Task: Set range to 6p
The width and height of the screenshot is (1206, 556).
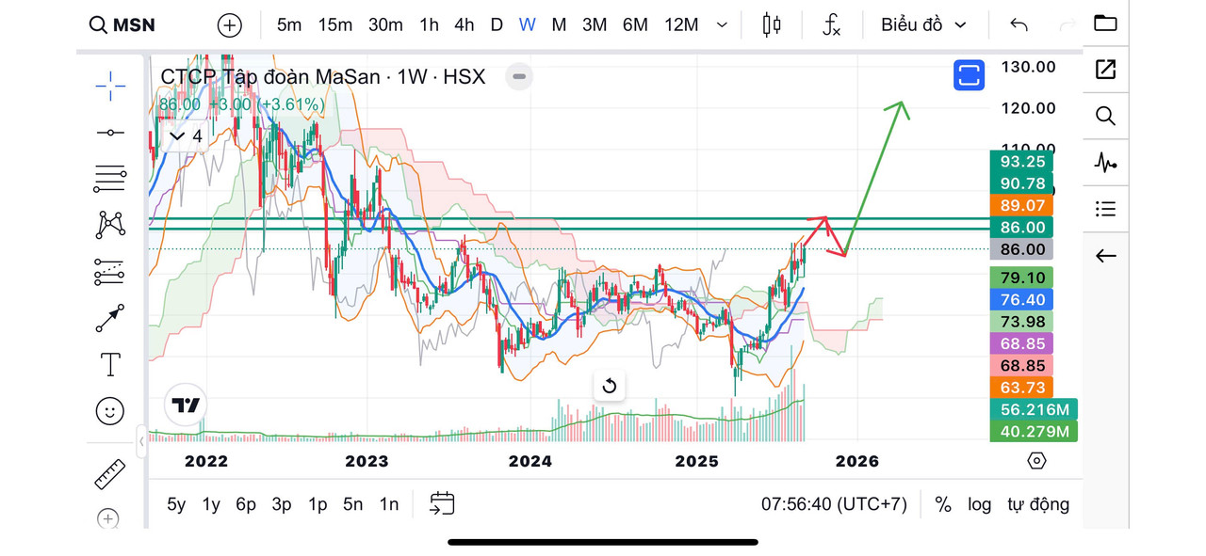Action: coord(246,504)
